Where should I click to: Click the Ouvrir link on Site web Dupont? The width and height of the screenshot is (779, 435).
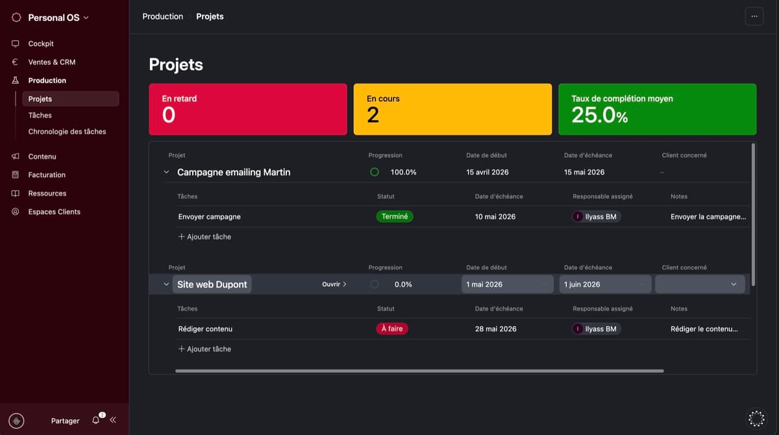tap(334, 284)
